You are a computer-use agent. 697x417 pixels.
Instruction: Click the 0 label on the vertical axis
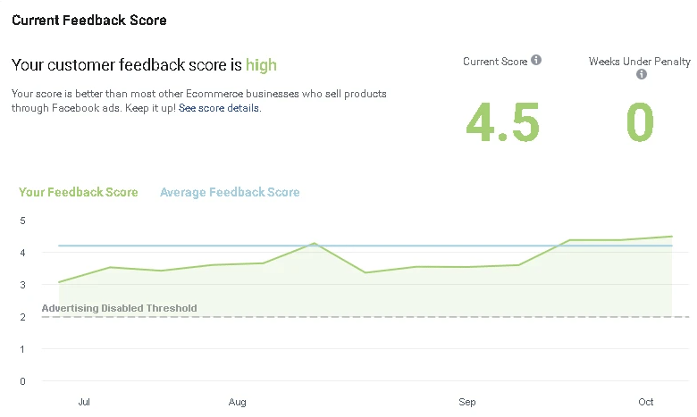(x=22, y=381)
